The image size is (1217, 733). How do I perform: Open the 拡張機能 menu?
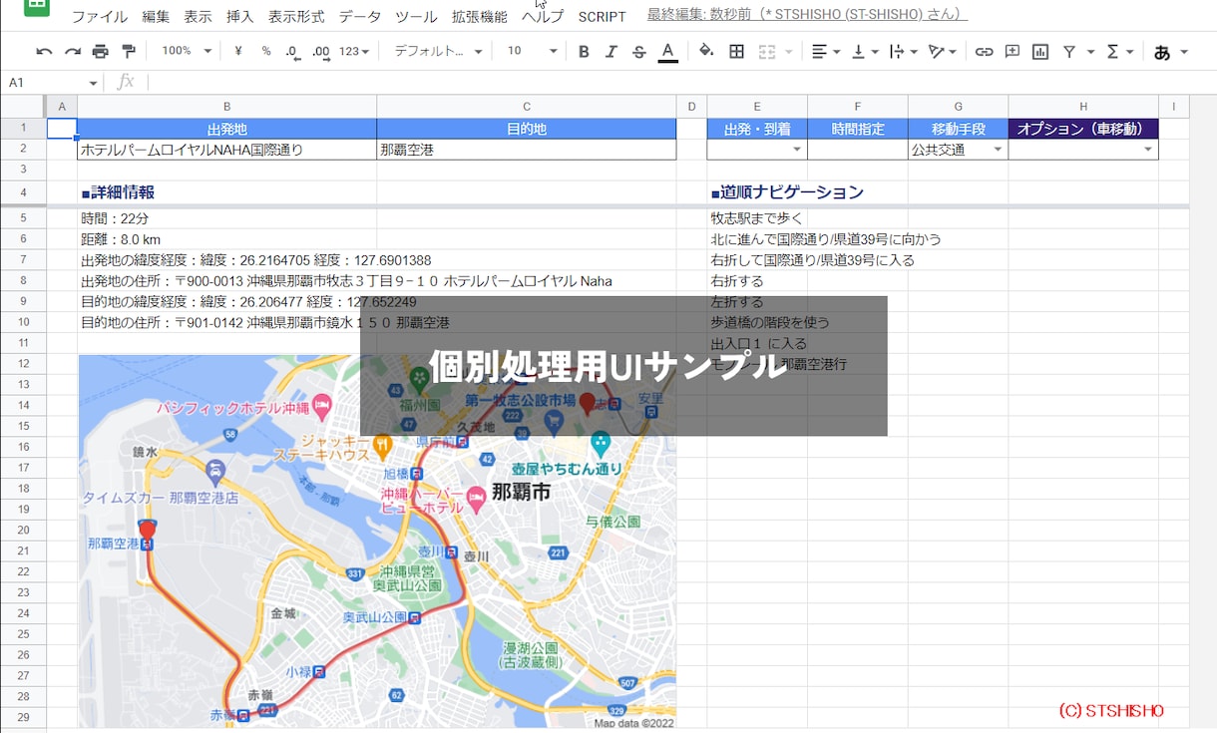click(x=479, y=16)
